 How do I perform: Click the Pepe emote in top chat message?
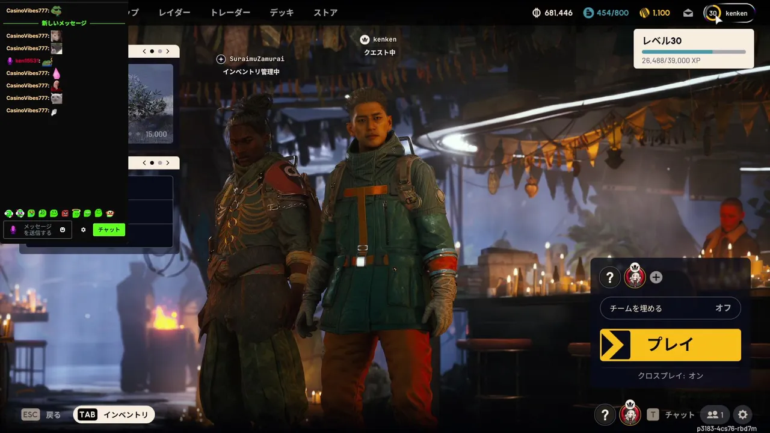click(56, 10)
